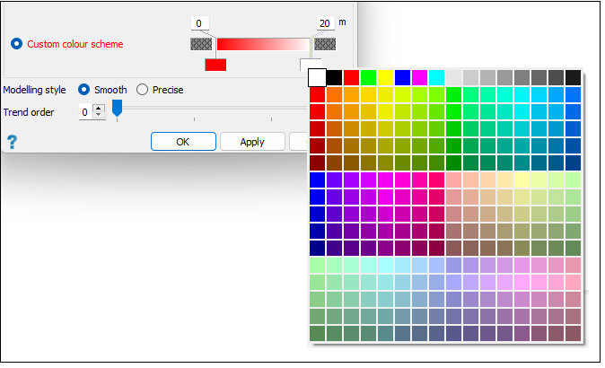Pick the white swatch in top row

click(317, 77)
